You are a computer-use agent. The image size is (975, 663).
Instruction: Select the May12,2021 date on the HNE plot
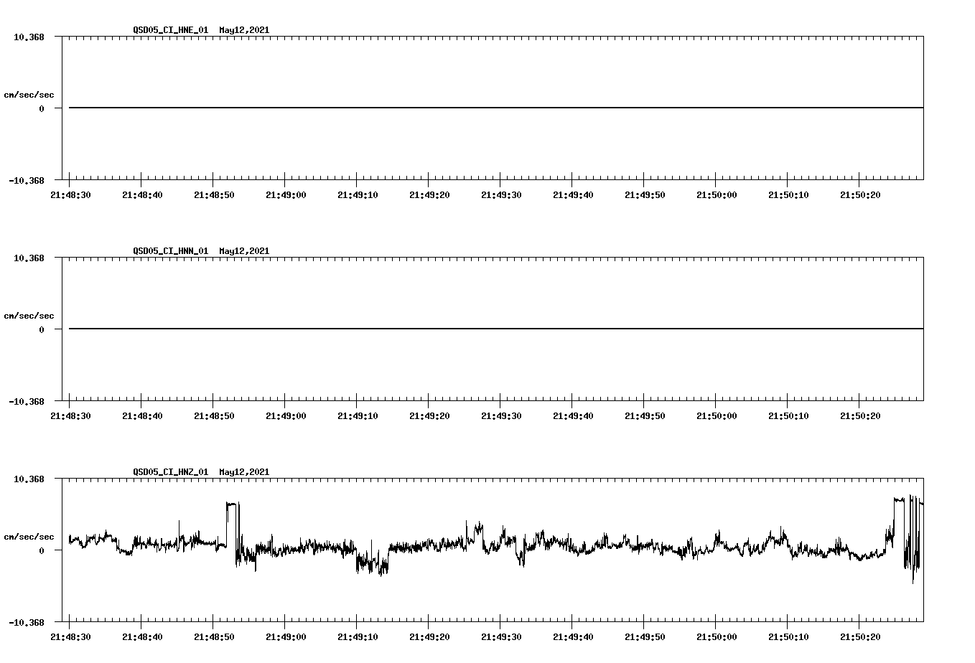click(244, 31)
